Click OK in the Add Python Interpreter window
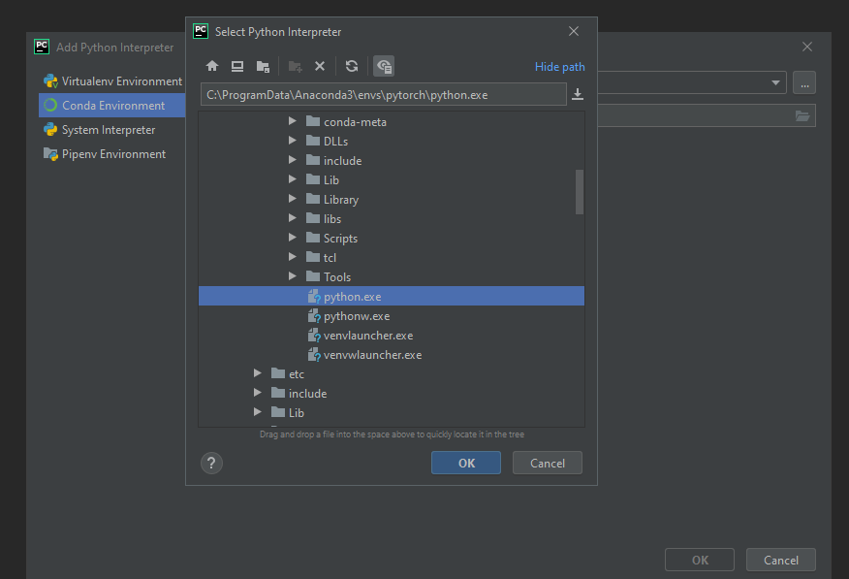Screen dimensions: 849x579 [x=700, y=560]
